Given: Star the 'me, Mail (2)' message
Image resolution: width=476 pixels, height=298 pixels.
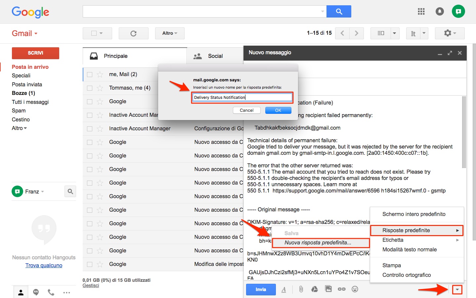Looking at the screenshot, I should [x=100, y=74].
